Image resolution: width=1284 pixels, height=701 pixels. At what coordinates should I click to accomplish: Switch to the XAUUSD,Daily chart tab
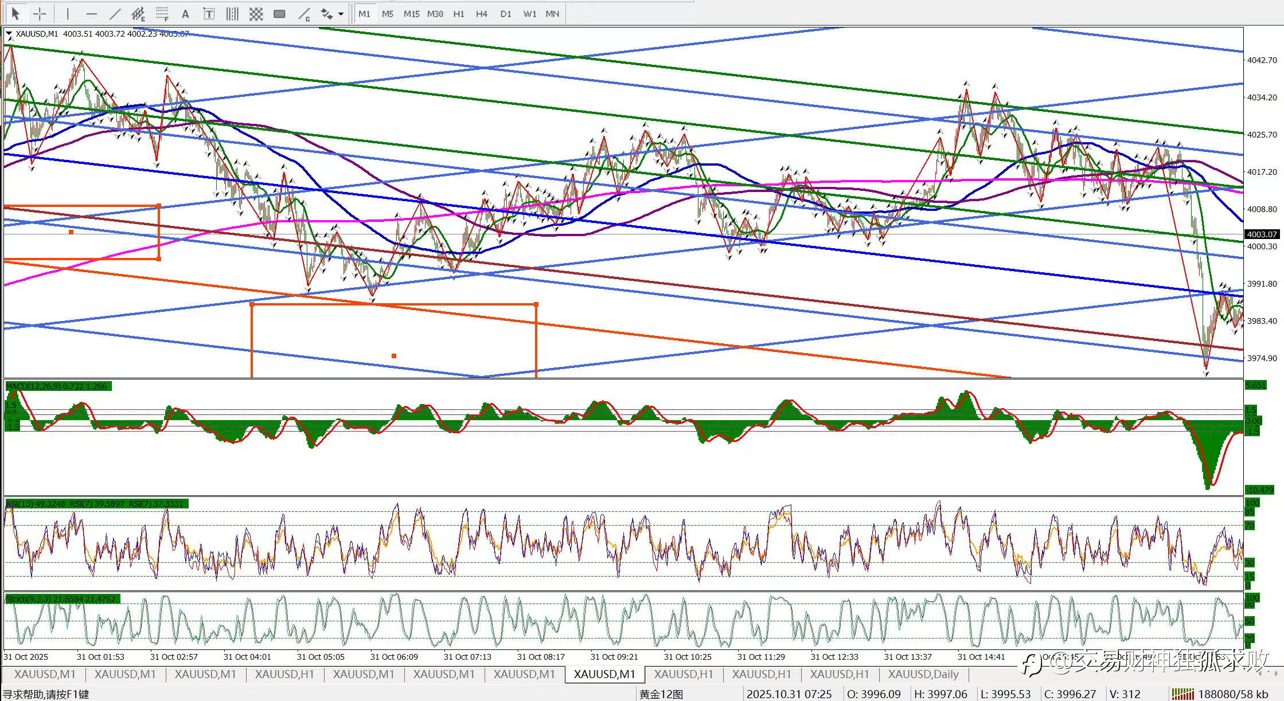coord(923,674)
